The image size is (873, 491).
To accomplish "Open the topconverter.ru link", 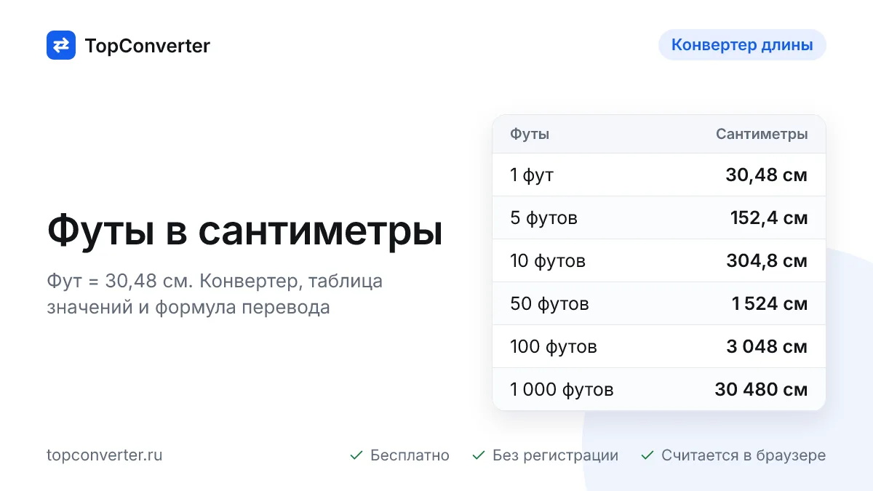I will 105,455.
